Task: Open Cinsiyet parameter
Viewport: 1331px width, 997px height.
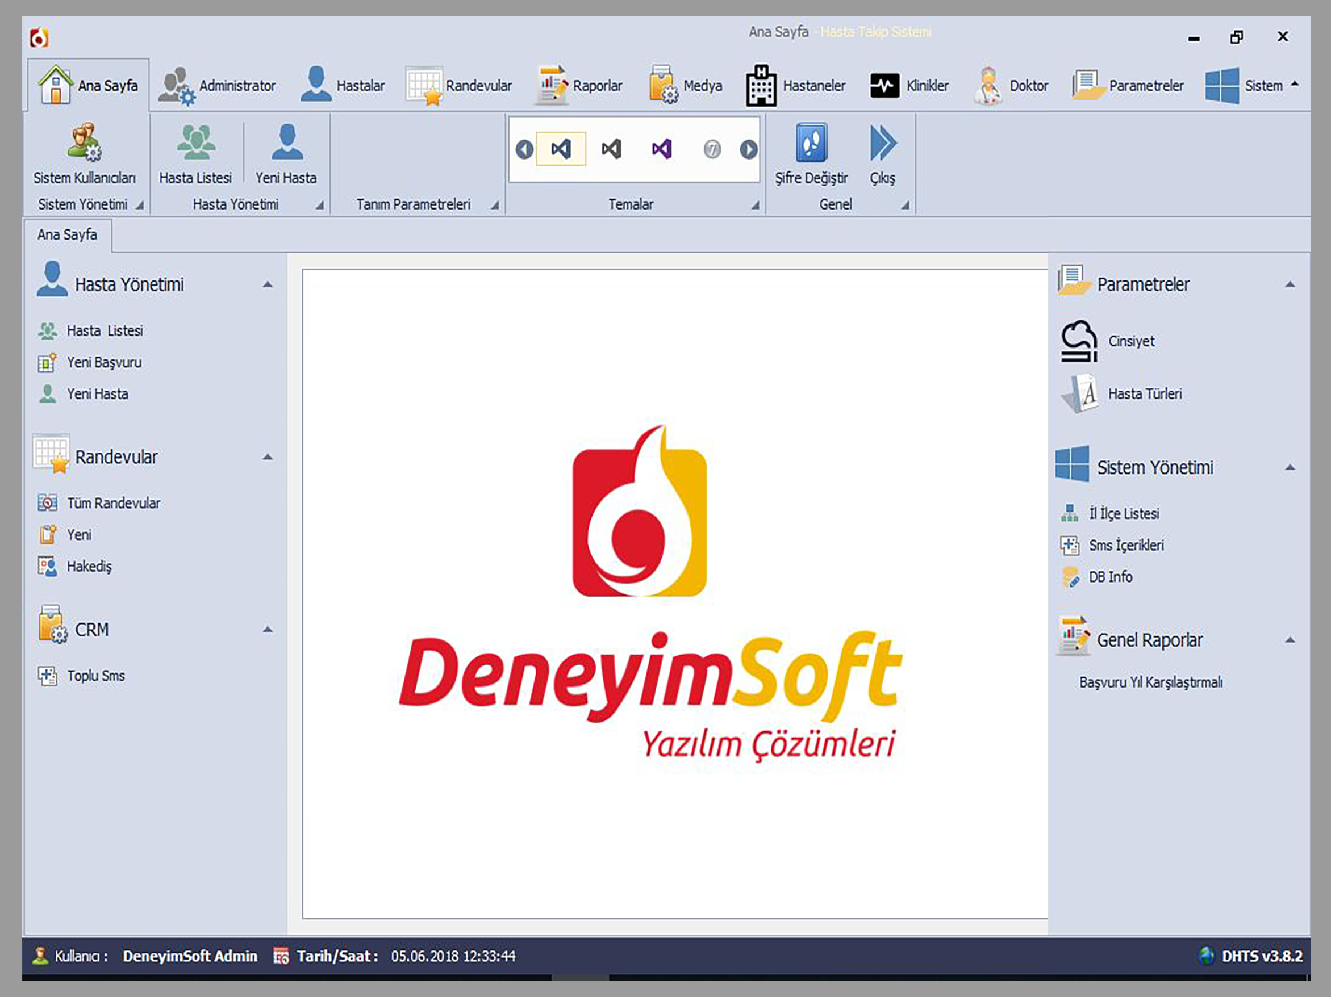Action: click(x=1107, y=341)
